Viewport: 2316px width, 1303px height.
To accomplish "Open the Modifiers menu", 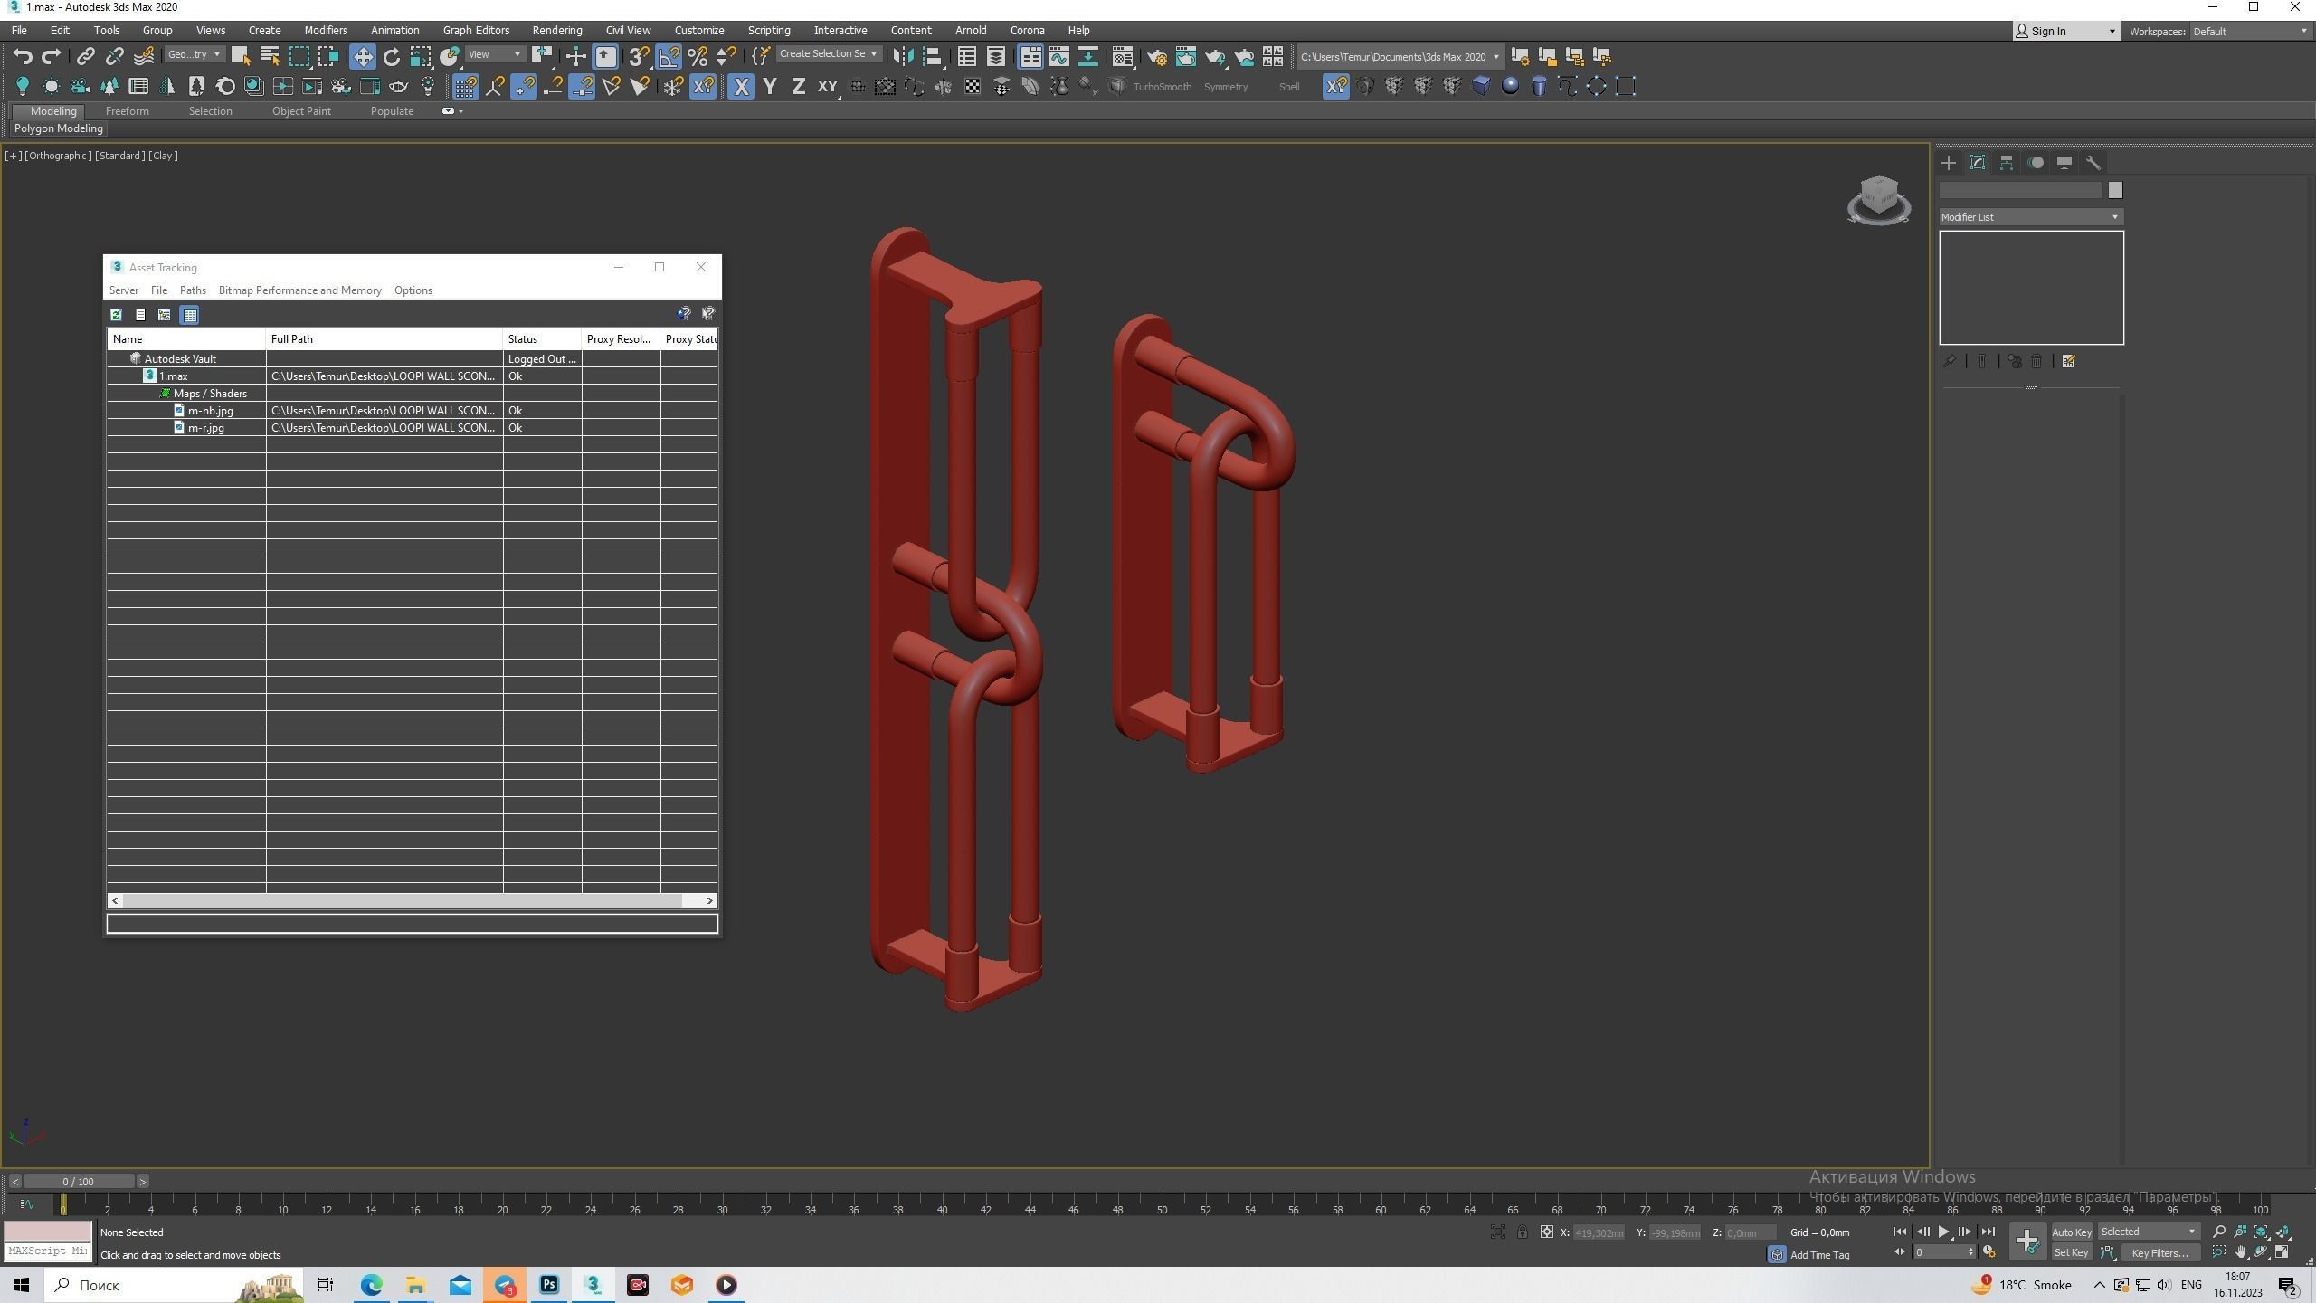I will 326,31.
